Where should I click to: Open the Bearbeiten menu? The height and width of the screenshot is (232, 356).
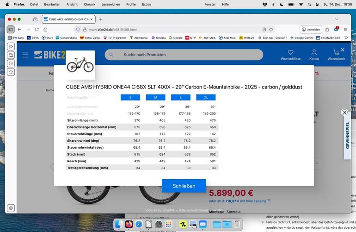52,4
